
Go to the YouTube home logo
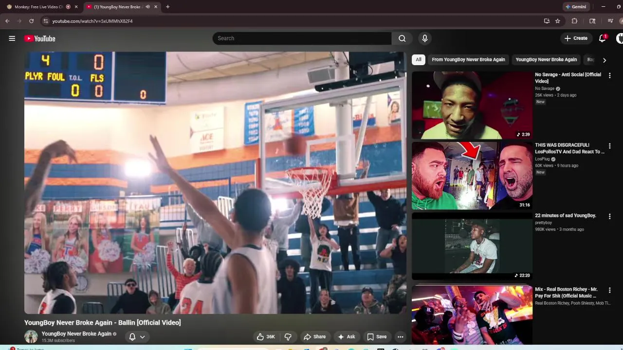(40, 38)
